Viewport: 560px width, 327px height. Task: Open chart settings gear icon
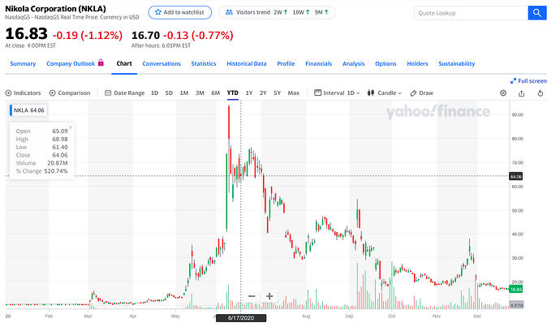[503, 93]
